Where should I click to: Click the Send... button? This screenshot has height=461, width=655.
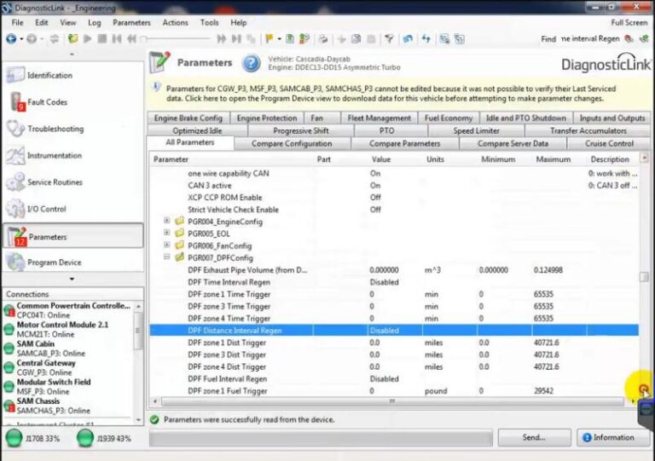click(x=534, y=437)
